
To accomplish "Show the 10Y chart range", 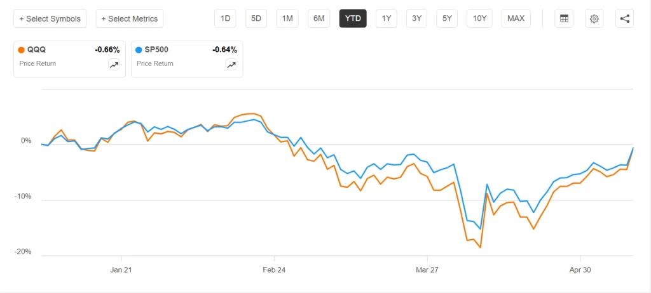I will [479, 18].
